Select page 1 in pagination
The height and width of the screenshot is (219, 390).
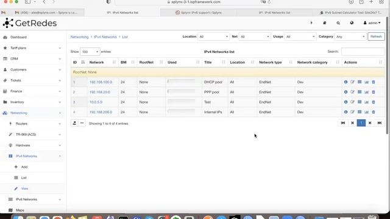(361, 123)
